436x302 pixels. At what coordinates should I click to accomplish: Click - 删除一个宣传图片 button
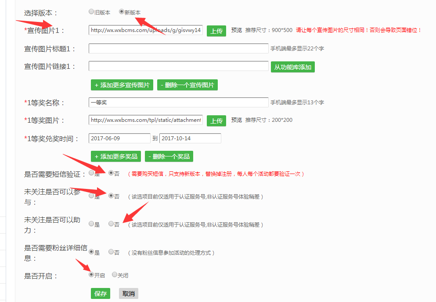click(x=187, y=85)
